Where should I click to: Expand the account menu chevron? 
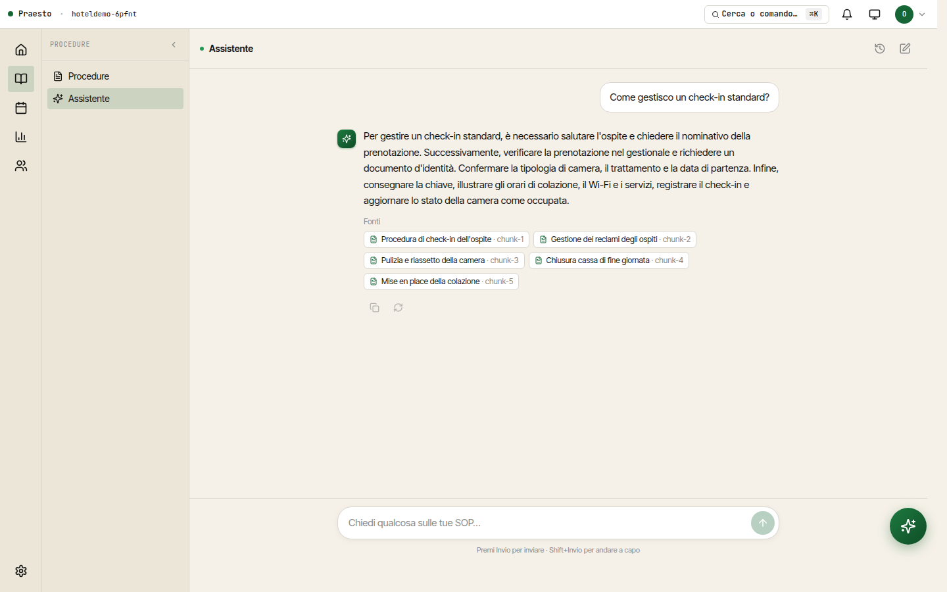point(922,14)
